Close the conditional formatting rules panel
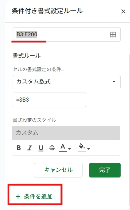The width and height of the screenshot is (130, 210). point(123,11)
